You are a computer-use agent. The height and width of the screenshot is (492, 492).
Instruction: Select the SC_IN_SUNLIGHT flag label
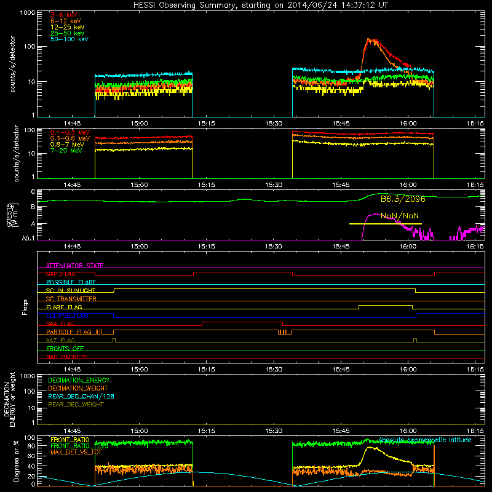click(x=71, y=290)
